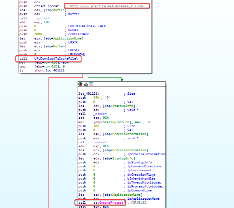Viewport: 234px width, 208px height.
Task: Click the 'offset Format' operand
Action: [46, 6]
